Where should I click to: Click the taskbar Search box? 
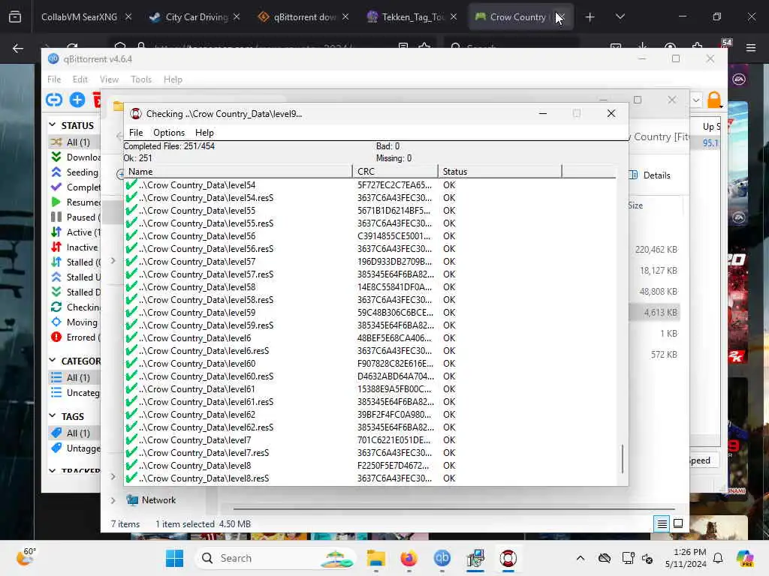click(275, 558)
